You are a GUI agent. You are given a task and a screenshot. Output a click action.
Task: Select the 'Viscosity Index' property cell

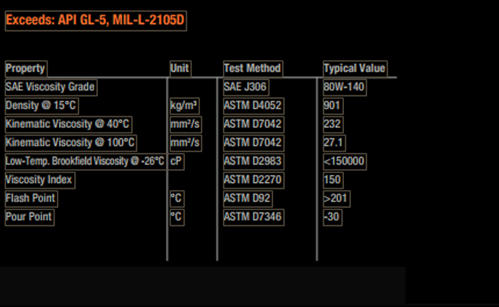coord(39,180)
